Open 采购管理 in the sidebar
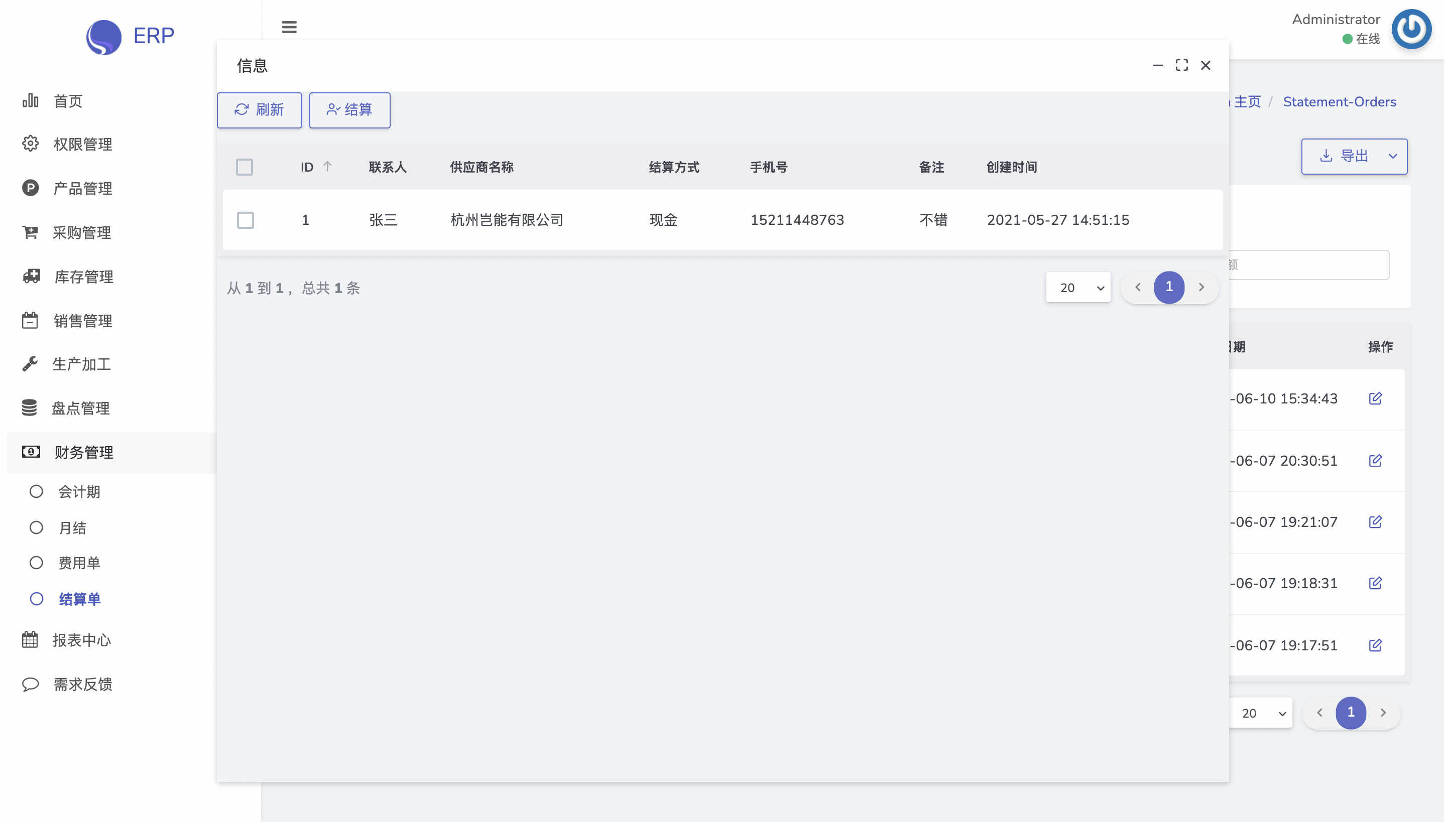 click(81, 233)
